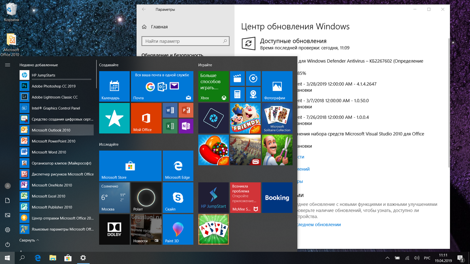Launch the Excel small tile
This screenshot has height=264, width=470.
(x=170, y=126)
